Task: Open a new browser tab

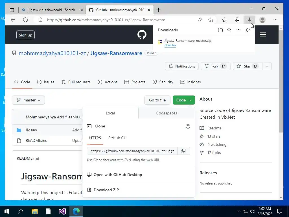Action: tap(158, 10)
